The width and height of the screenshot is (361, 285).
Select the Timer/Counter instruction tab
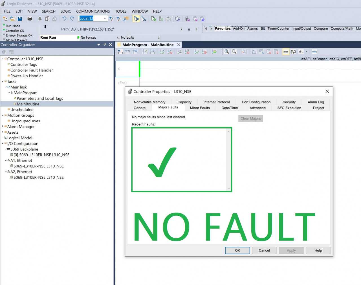278,28
